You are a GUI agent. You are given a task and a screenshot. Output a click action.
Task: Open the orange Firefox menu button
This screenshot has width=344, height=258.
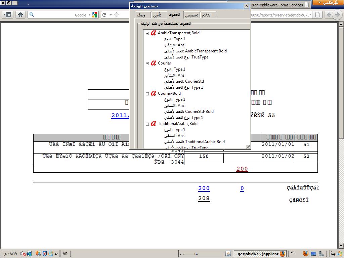coord(328,3)
